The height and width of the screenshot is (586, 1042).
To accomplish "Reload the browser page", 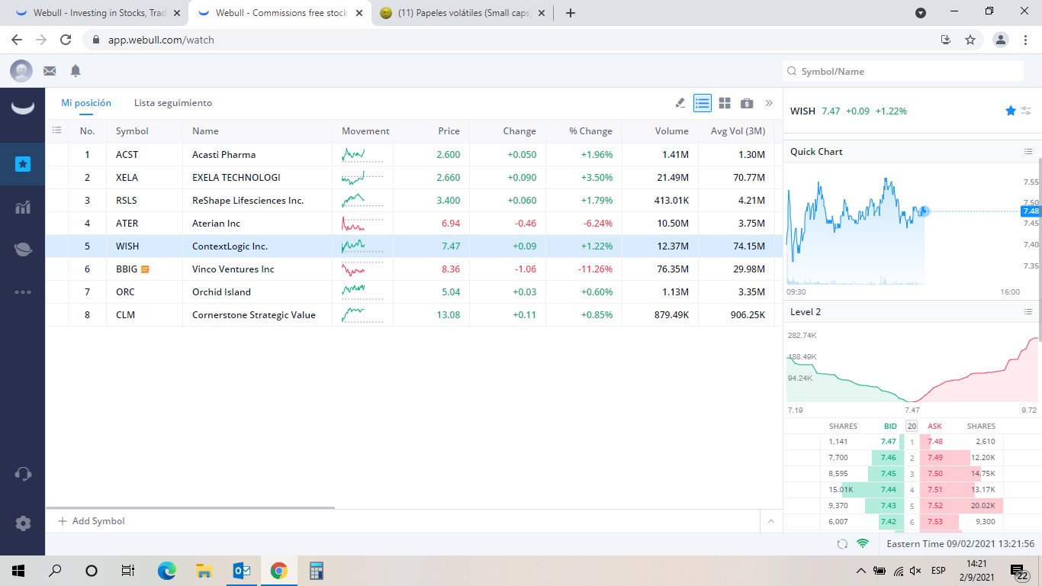I will (66, 40).
